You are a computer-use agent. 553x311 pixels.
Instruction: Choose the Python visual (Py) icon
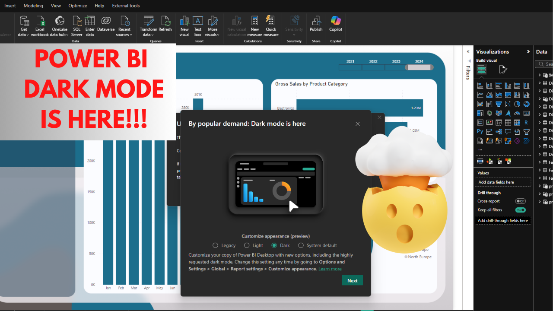[x=480, y=131]
